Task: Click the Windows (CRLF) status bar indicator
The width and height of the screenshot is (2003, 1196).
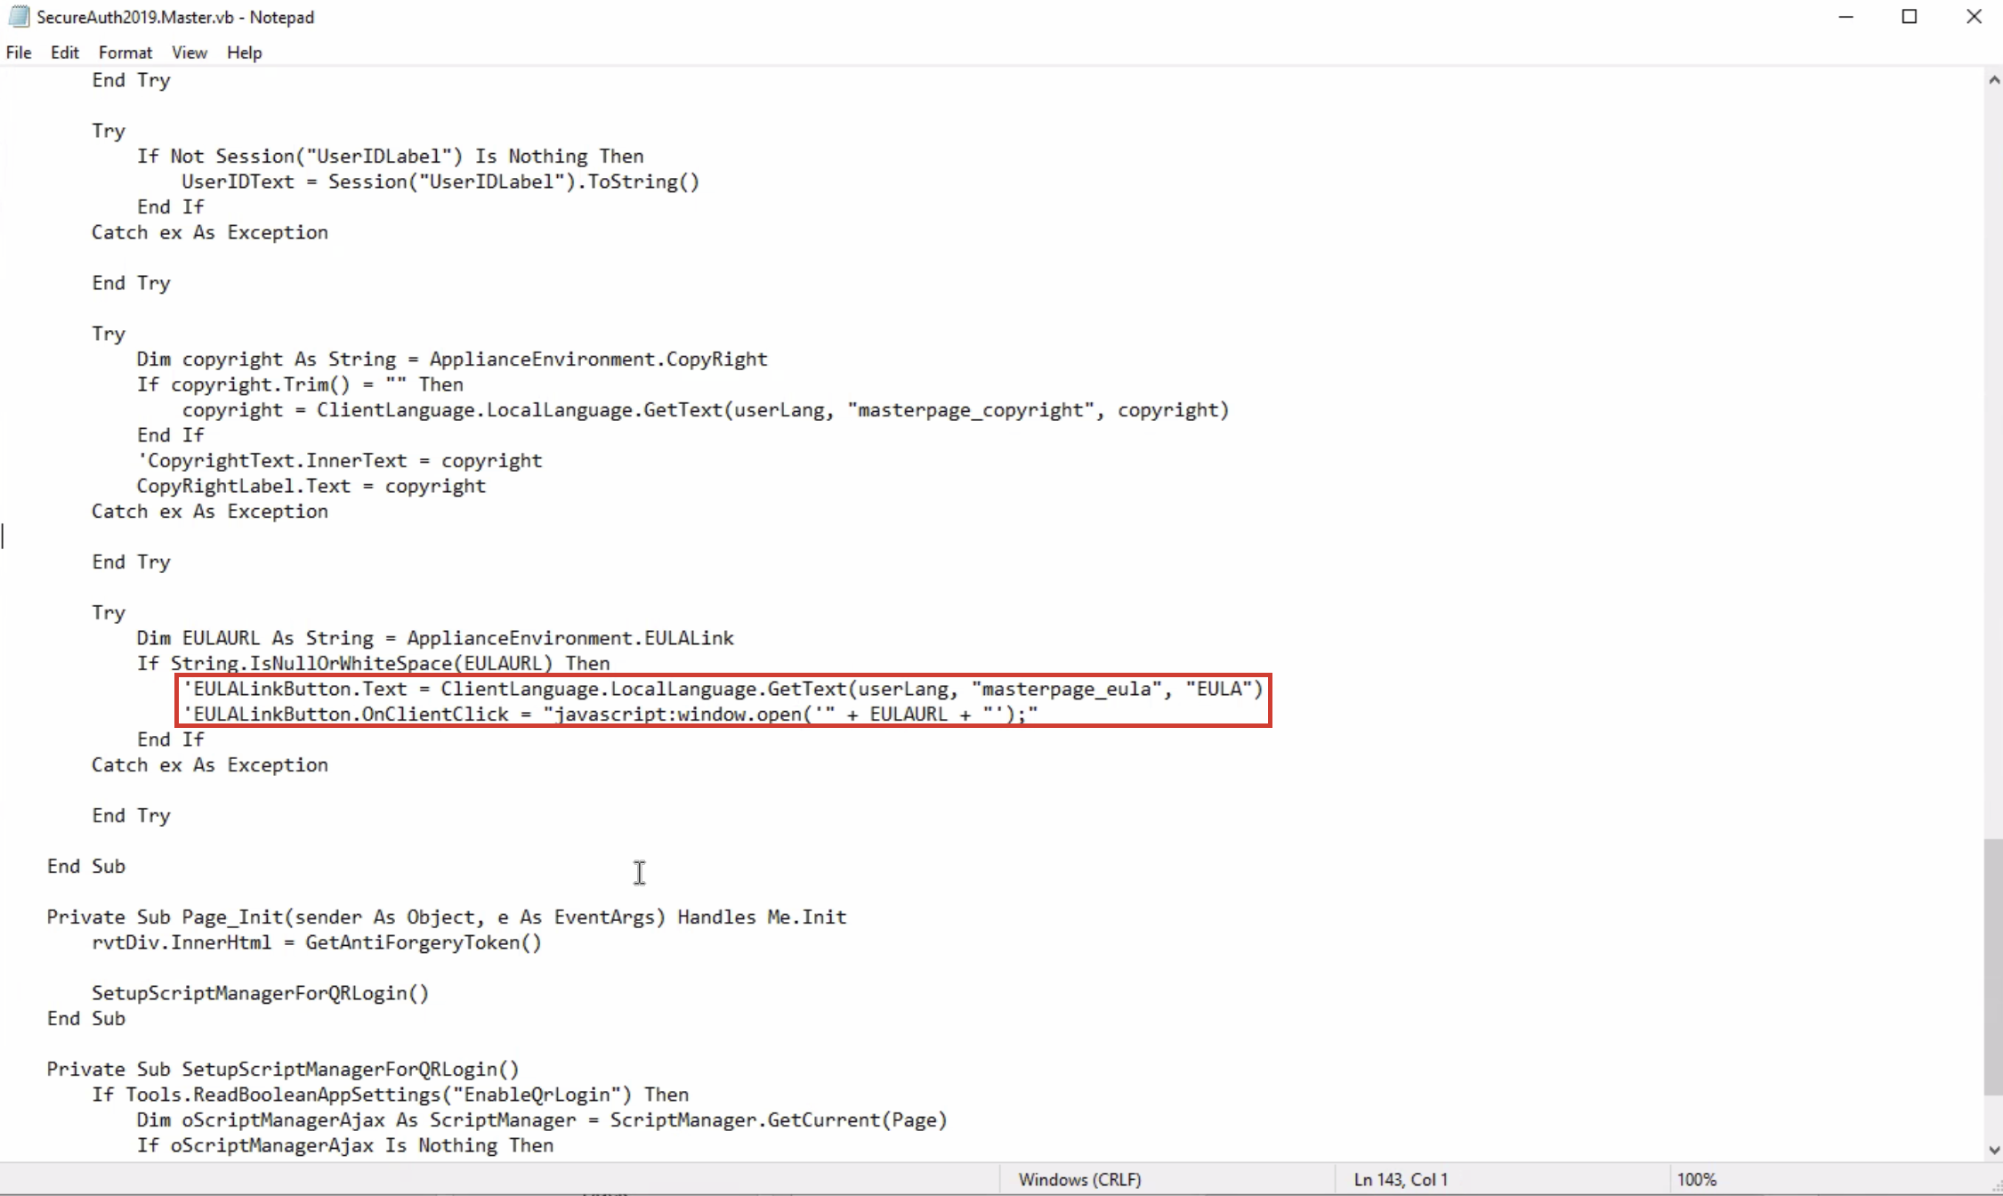Action: pos(1079,1178)
